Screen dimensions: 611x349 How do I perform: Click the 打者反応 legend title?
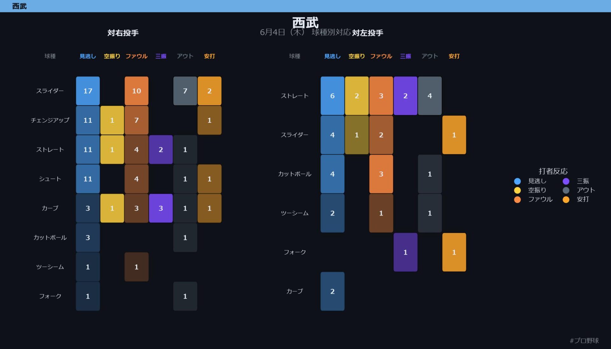tap(553, 171)
